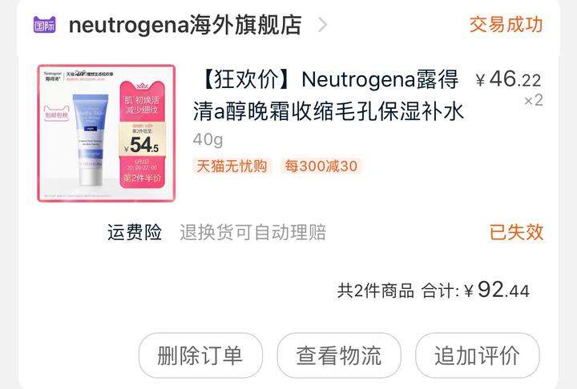The width and height of the screenshot is (577, 389).
Task: Tap the ¥46.22 unit price
Action: [x=508, y=79]
